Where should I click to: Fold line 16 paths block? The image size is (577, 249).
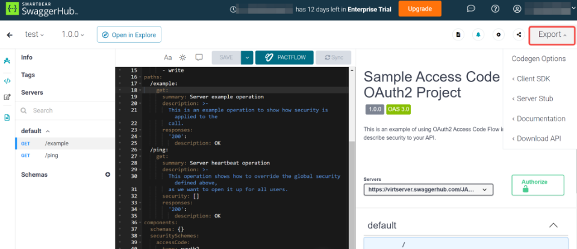click(140, 77)
